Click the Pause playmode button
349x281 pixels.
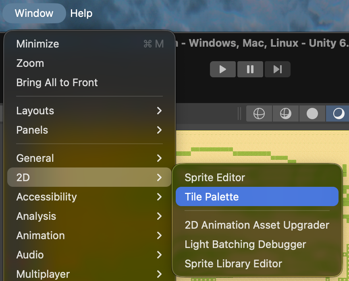click(250, 69)
